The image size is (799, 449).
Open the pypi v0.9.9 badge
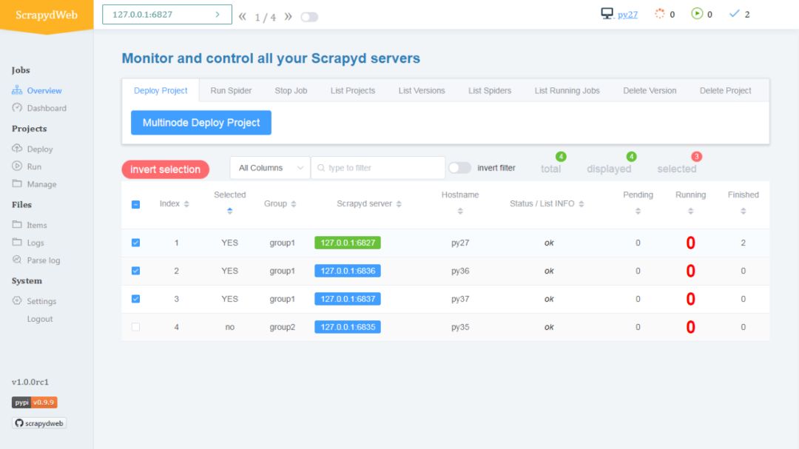[x=34, y=402]
